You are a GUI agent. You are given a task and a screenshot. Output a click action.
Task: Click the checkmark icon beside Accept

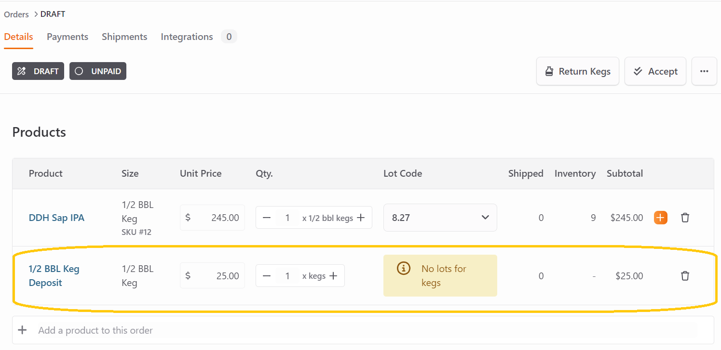pyautogui.click(x=638, y=71)
